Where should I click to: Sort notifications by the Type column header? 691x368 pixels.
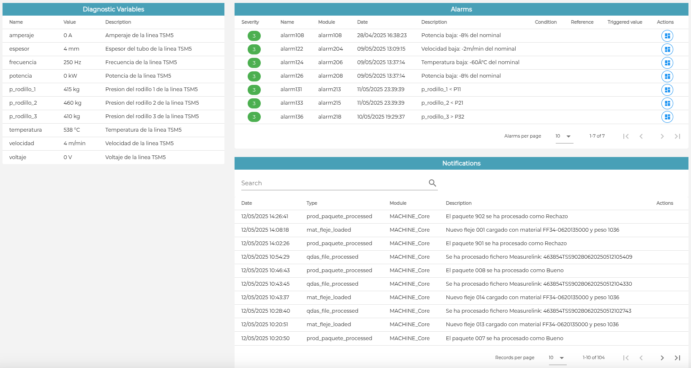[x=311, y=203]
